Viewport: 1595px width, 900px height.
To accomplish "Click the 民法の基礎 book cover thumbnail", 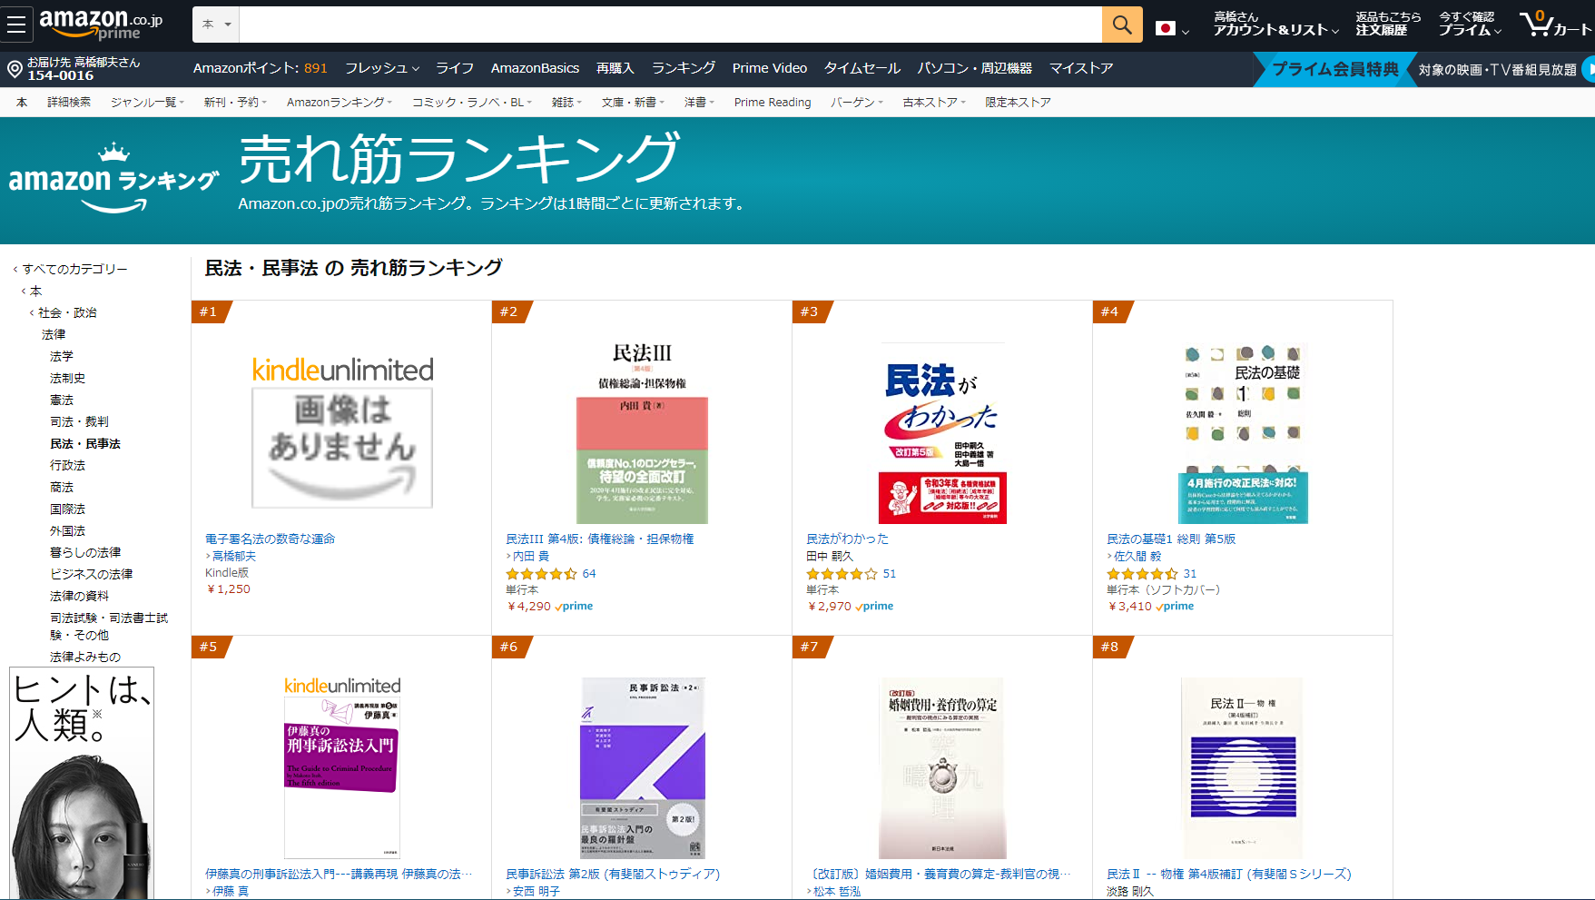I will (1242, 433).
